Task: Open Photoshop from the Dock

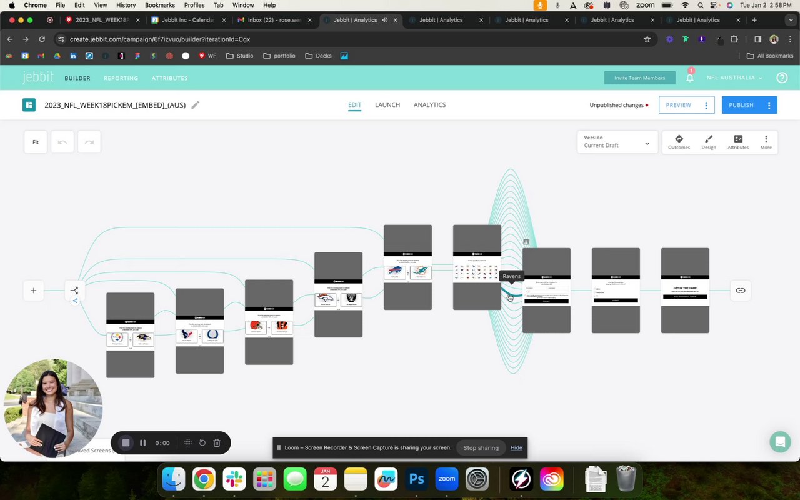Action: (x=416, y=479)
